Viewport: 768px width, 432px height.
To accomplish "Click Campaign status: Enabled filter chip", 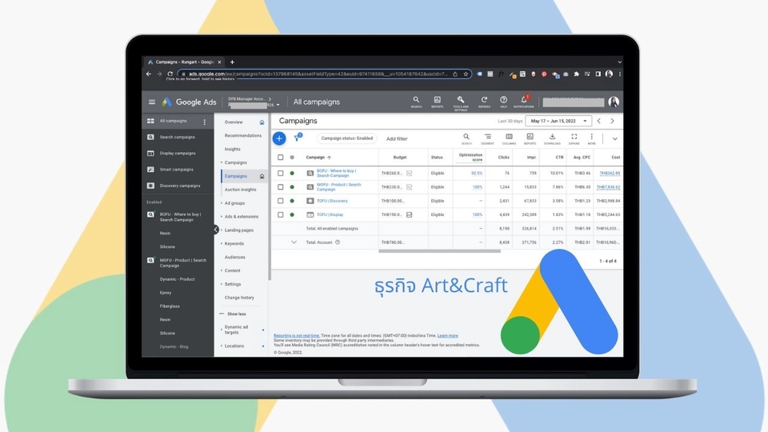I will point(346,138).
